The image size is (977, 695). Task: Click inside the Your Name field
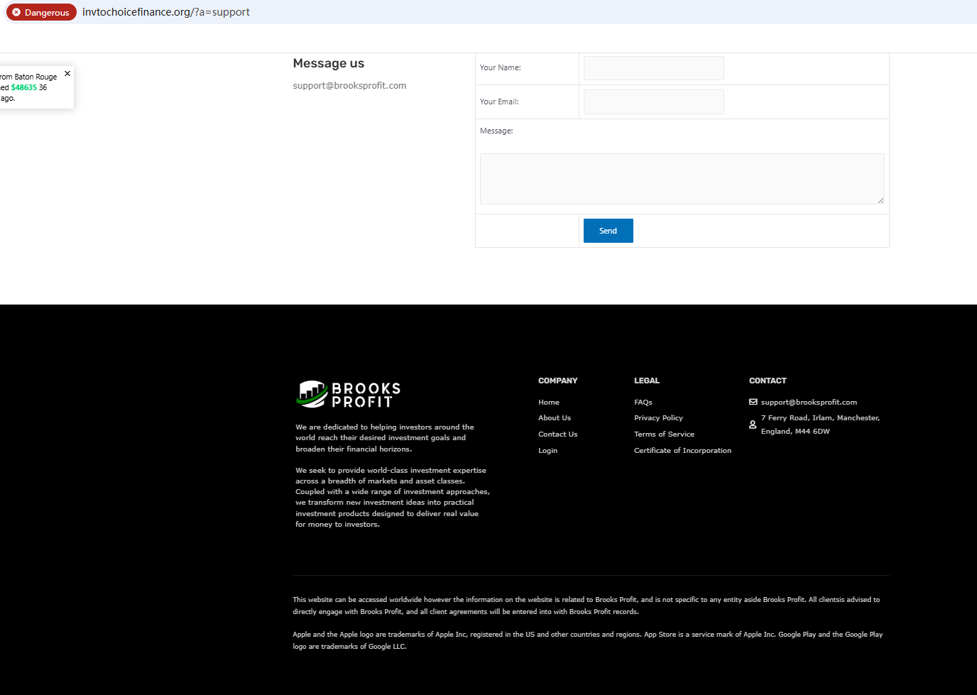click(653, 68)
